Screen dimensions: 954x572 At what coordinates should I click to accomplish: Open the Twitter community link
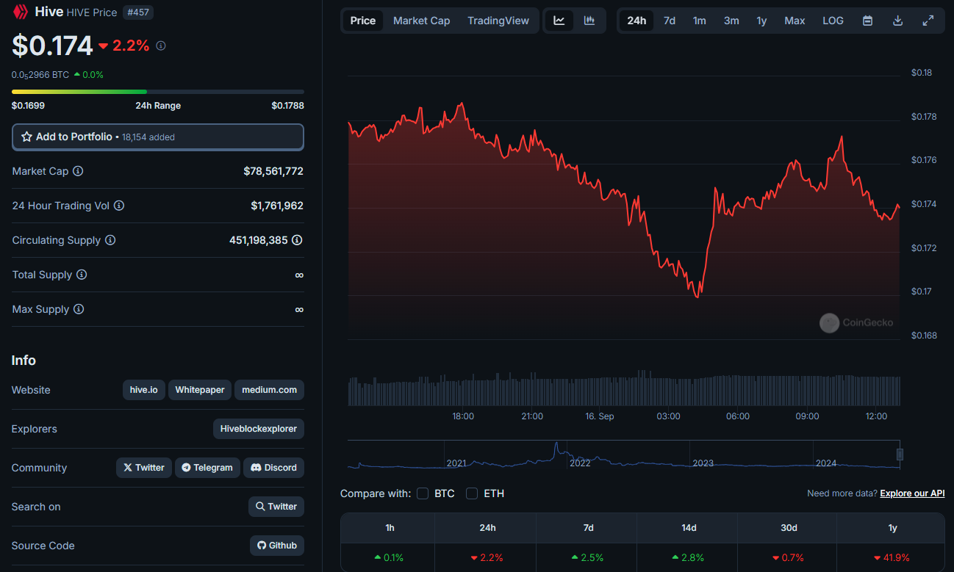click(144, 468)
